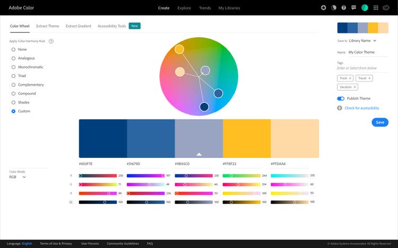This screenshot has width=398, height=248.
Task: Switch to the Extract Gradient tab
Action: 78,26
